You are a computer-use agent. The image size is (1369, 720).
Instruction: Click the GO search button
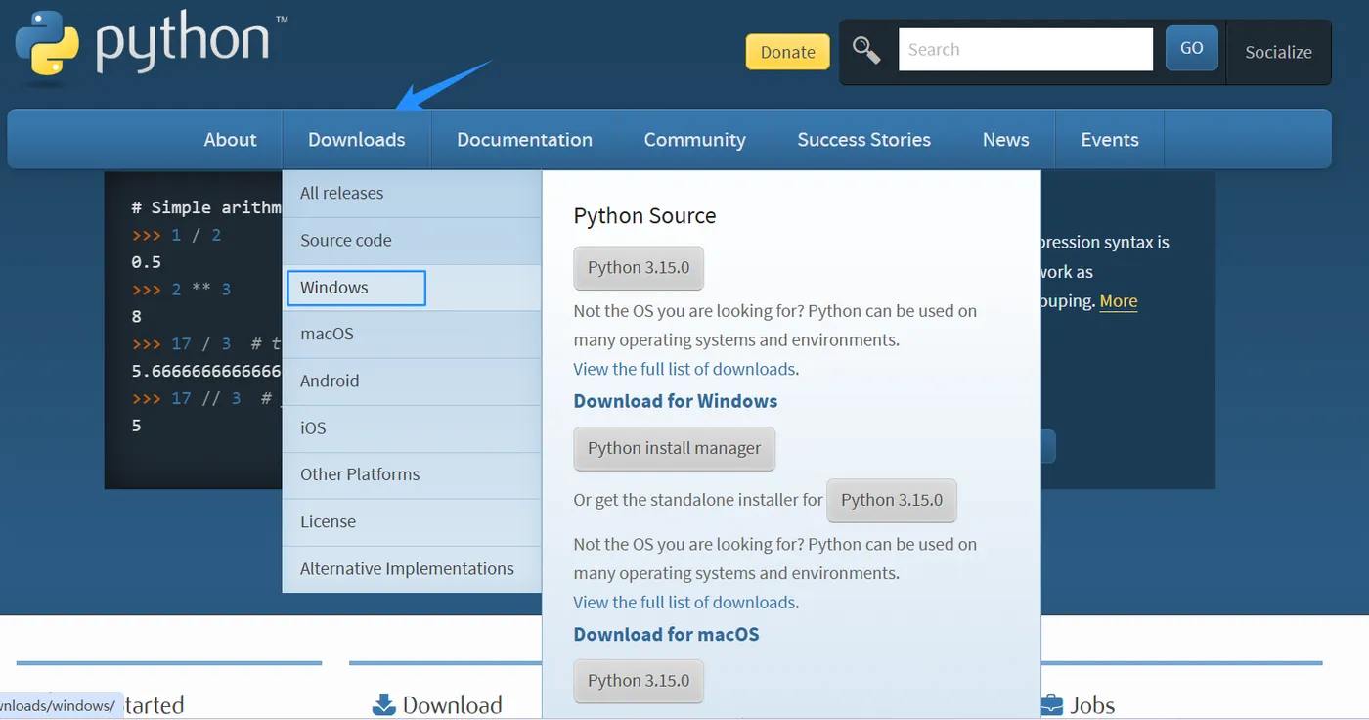[1191, 49]
